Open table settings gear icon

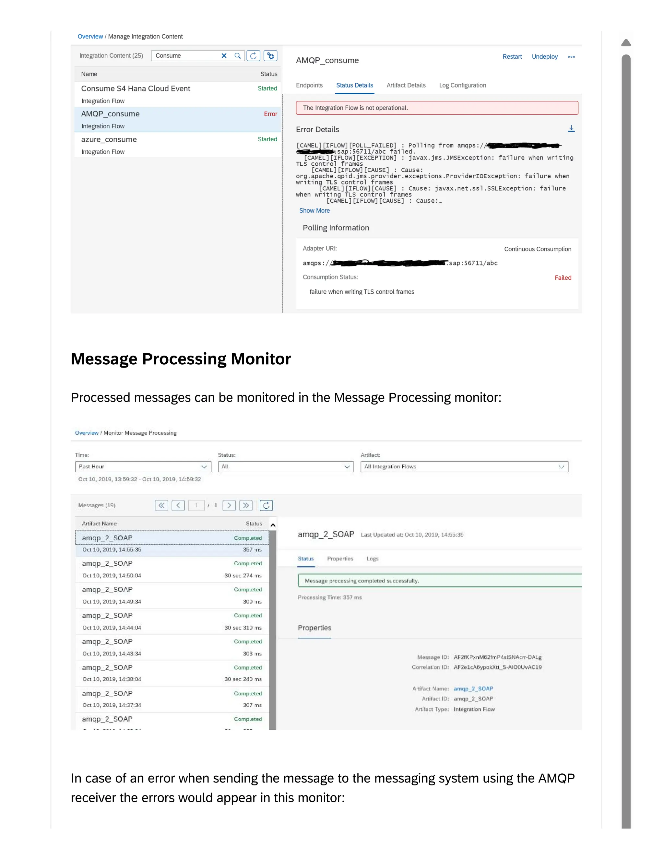(271, 56)
